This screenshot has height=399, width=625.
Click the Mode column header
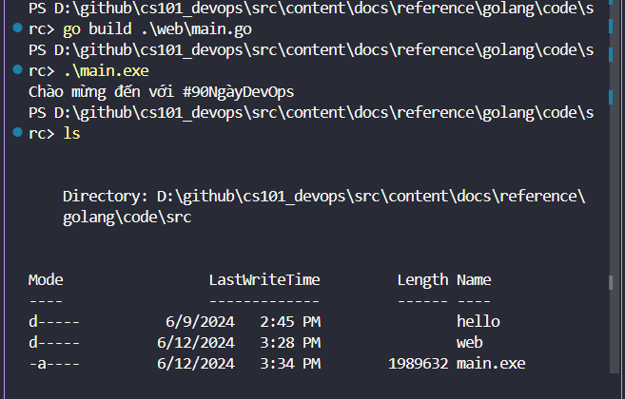pos(46,279)
